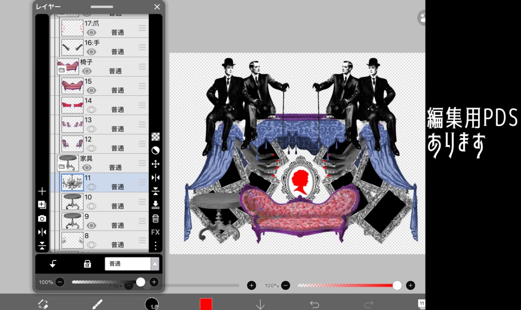The height and width of the screenshot is (310, 521).
Task: Invert layer colors with the circle icon
Action: point(156,150)
